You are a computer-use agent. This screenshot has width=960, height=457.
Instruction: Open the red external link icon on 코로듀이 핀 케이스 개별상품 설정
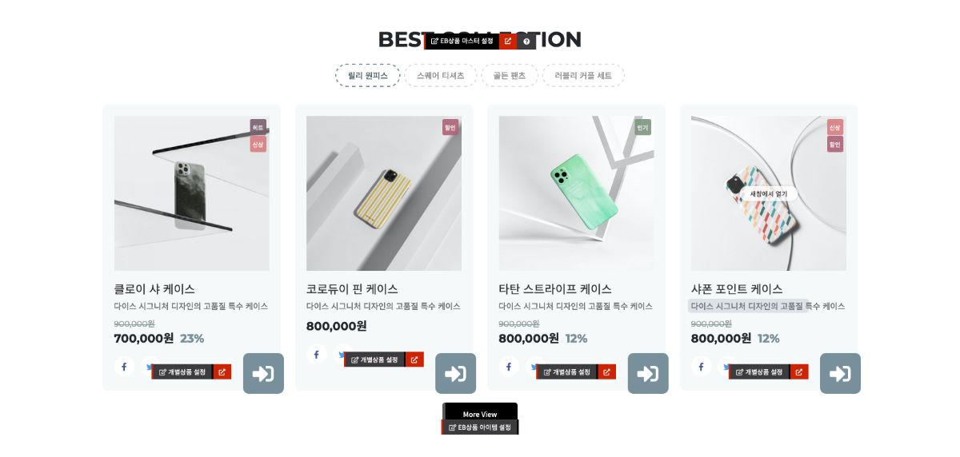[x=414, y=360]
